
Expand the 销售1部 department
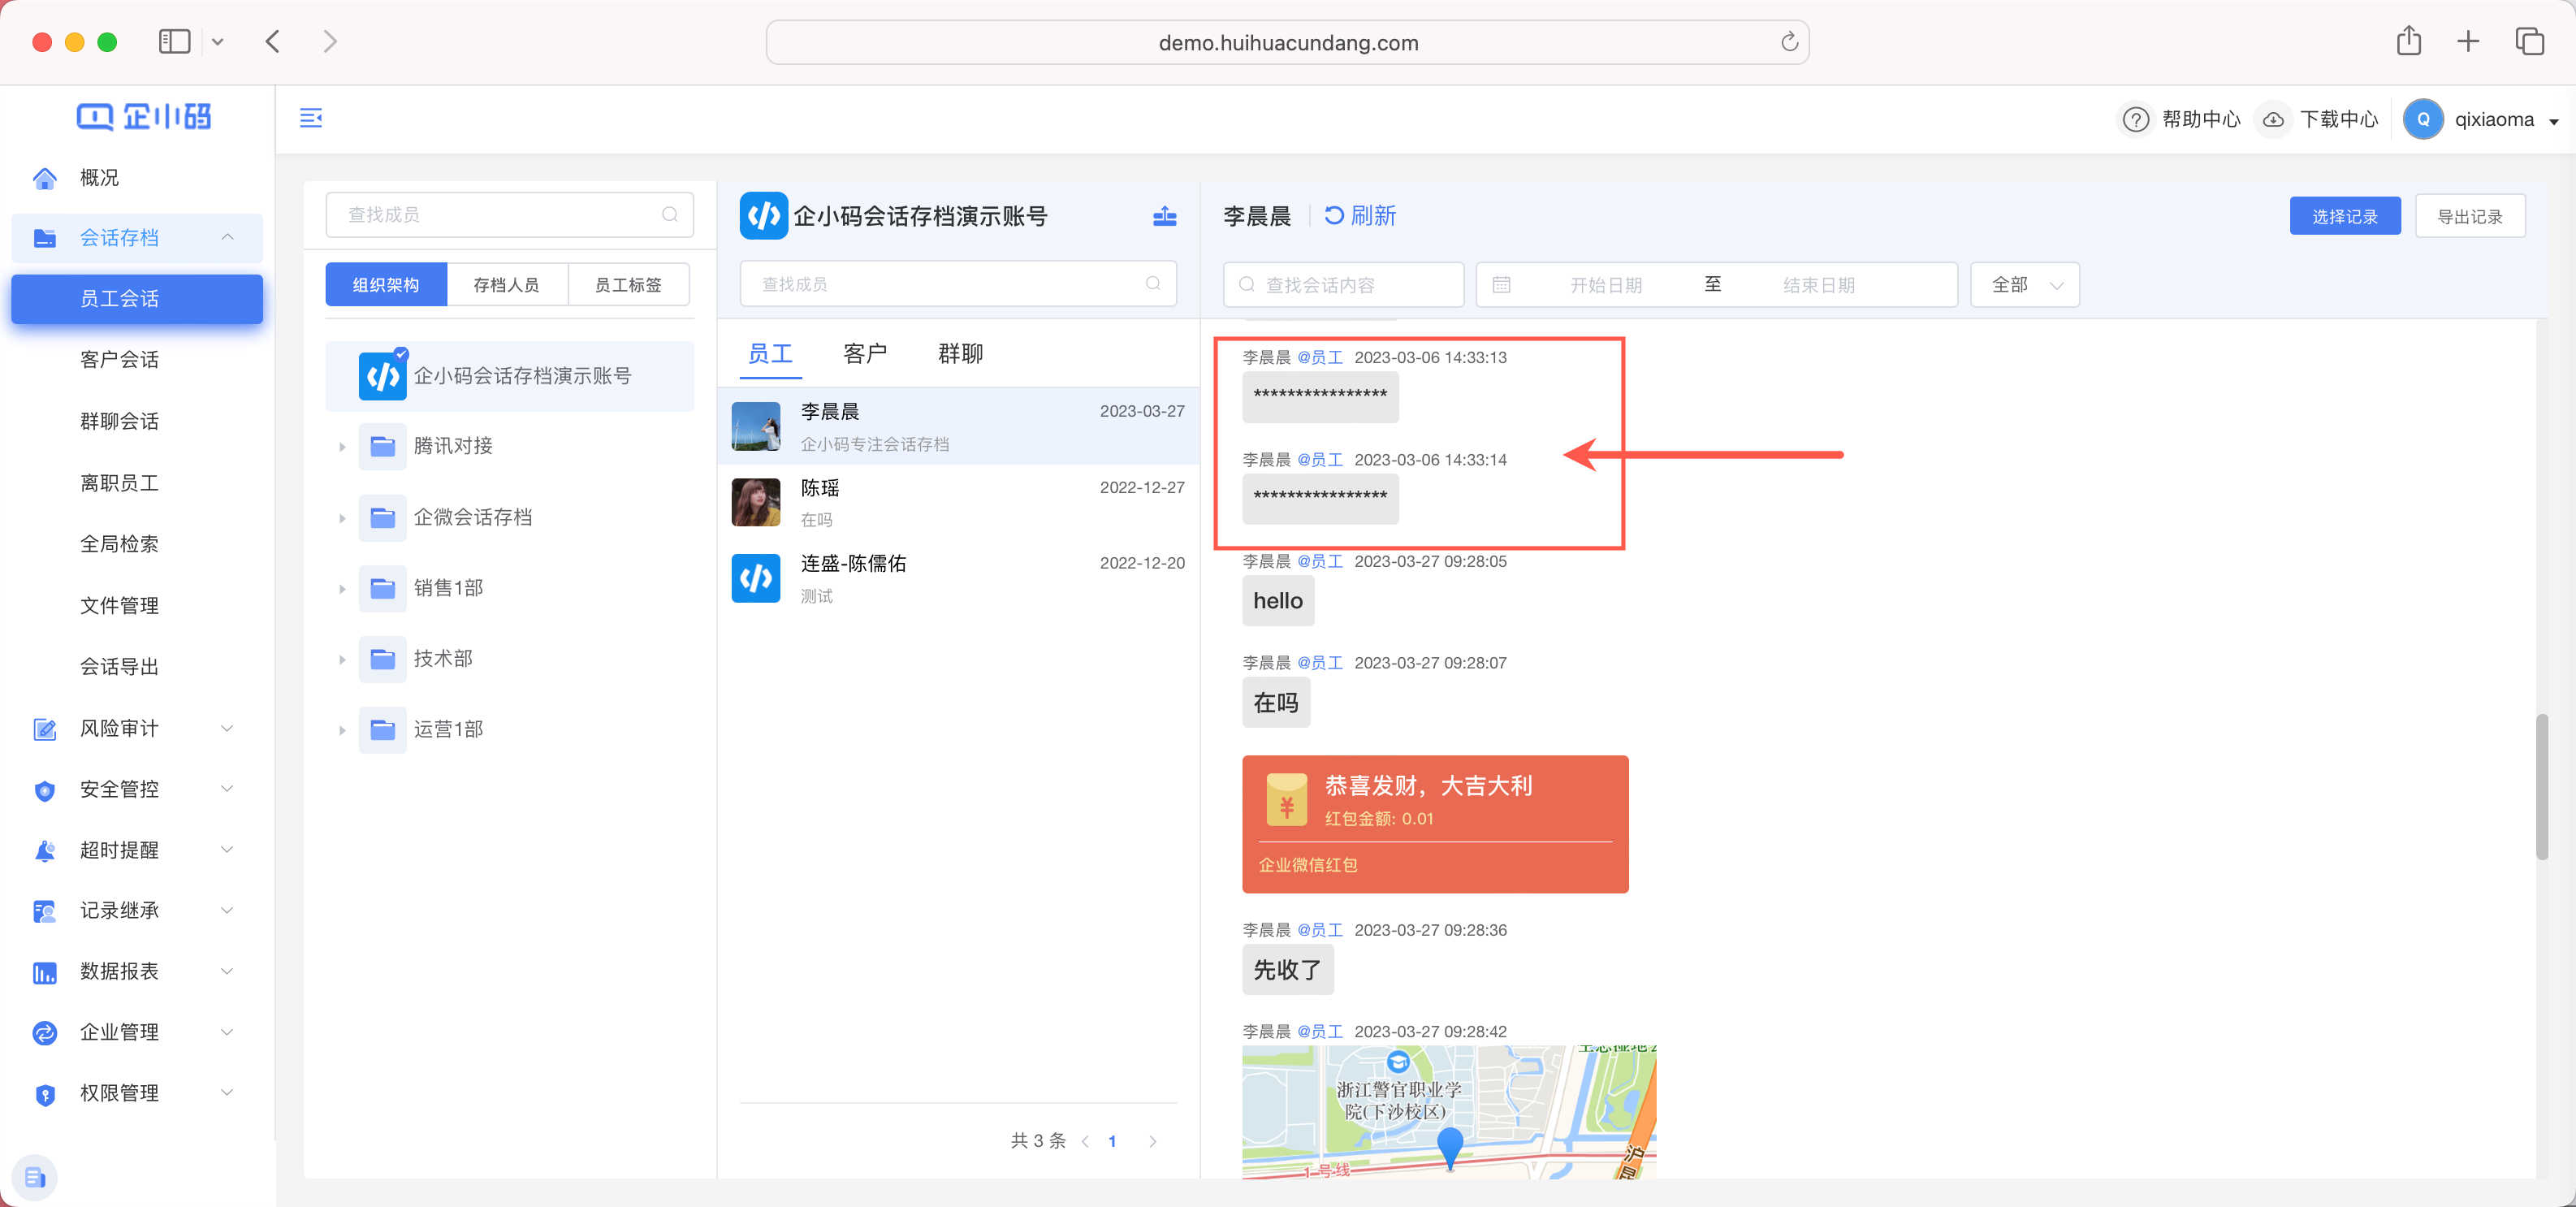coord(342,589)
